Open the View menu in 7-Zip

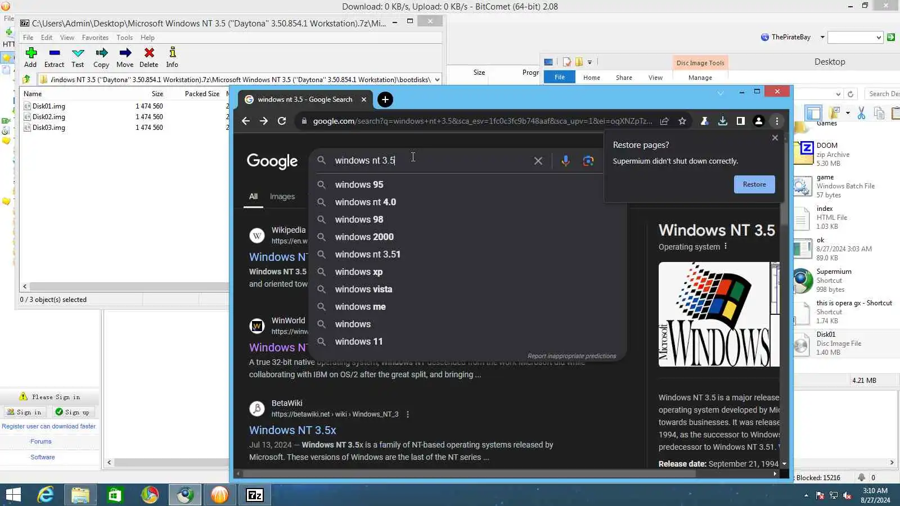pos(67,38)
